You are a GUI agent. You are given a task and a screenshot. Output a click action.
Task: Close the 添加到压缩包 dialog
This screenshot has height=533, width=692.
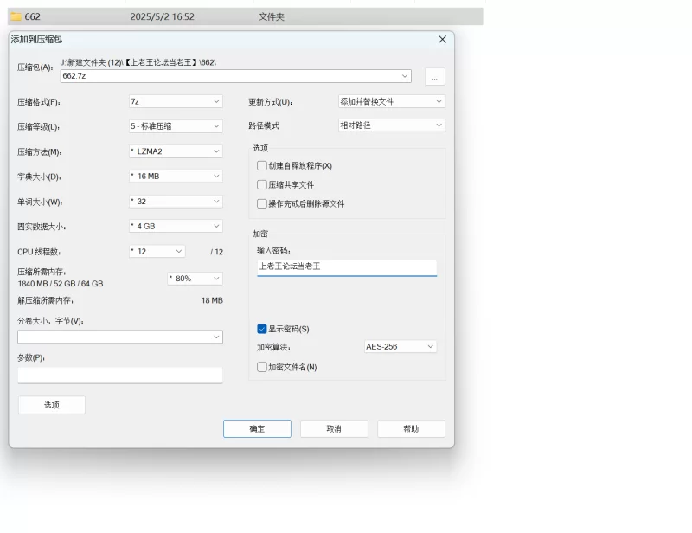(442, 39)
